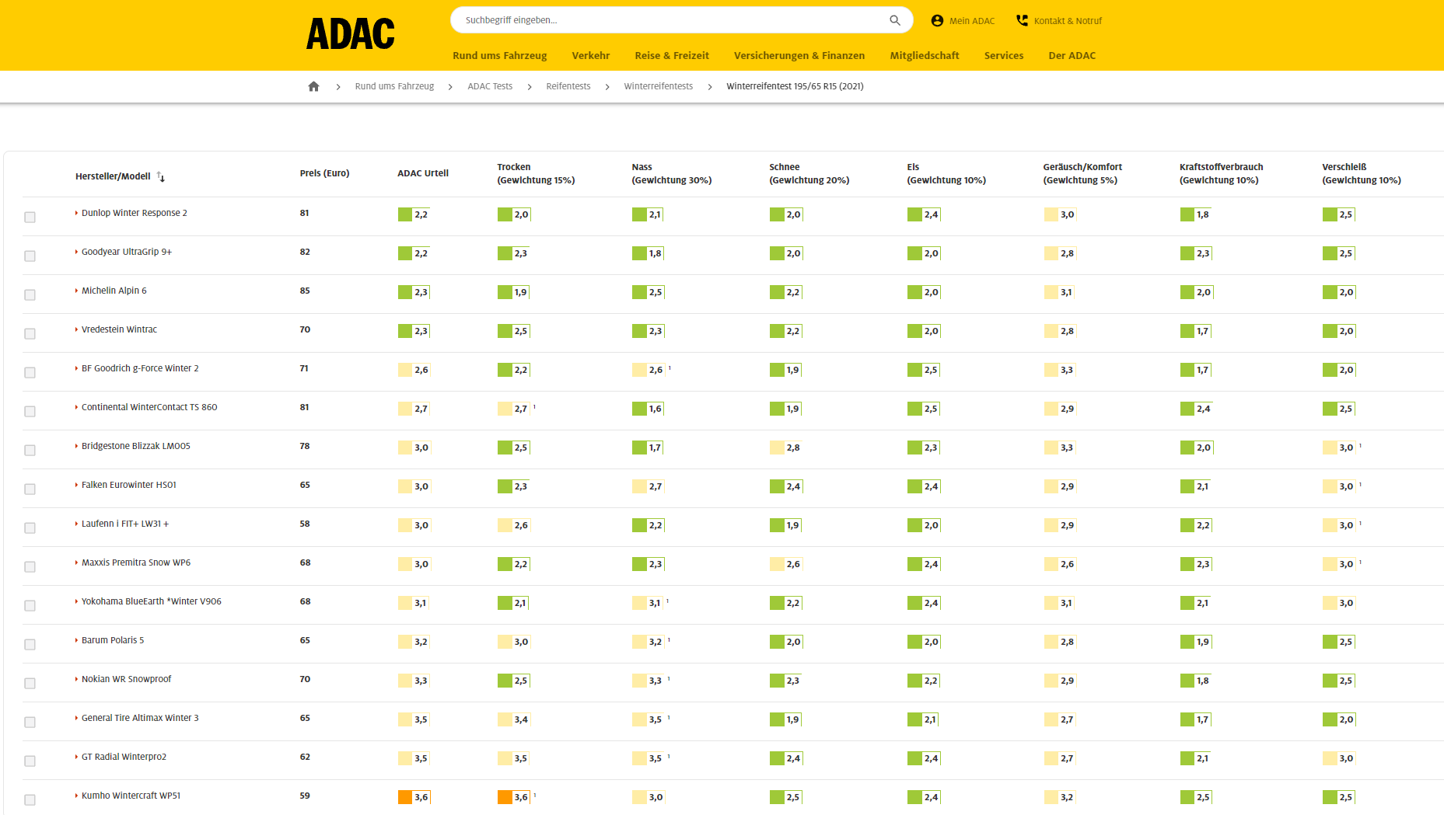The image size is (1444, 815).
Task: Click orange ADAC Urteil swatch for Kumho
Action: click(x=405, y=797)
